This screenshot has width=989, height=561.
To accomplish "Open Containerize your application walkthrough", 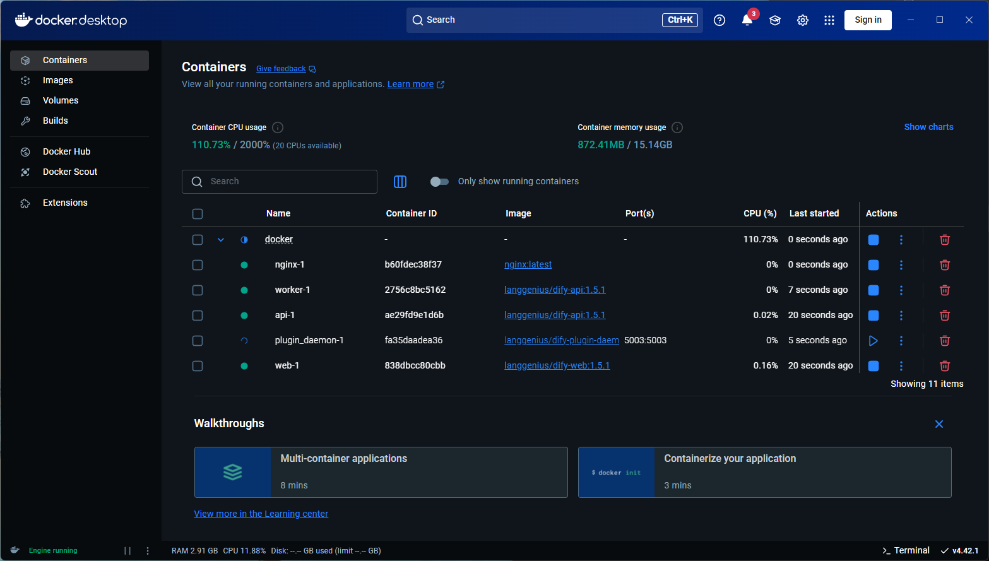I will pos(765,473).
